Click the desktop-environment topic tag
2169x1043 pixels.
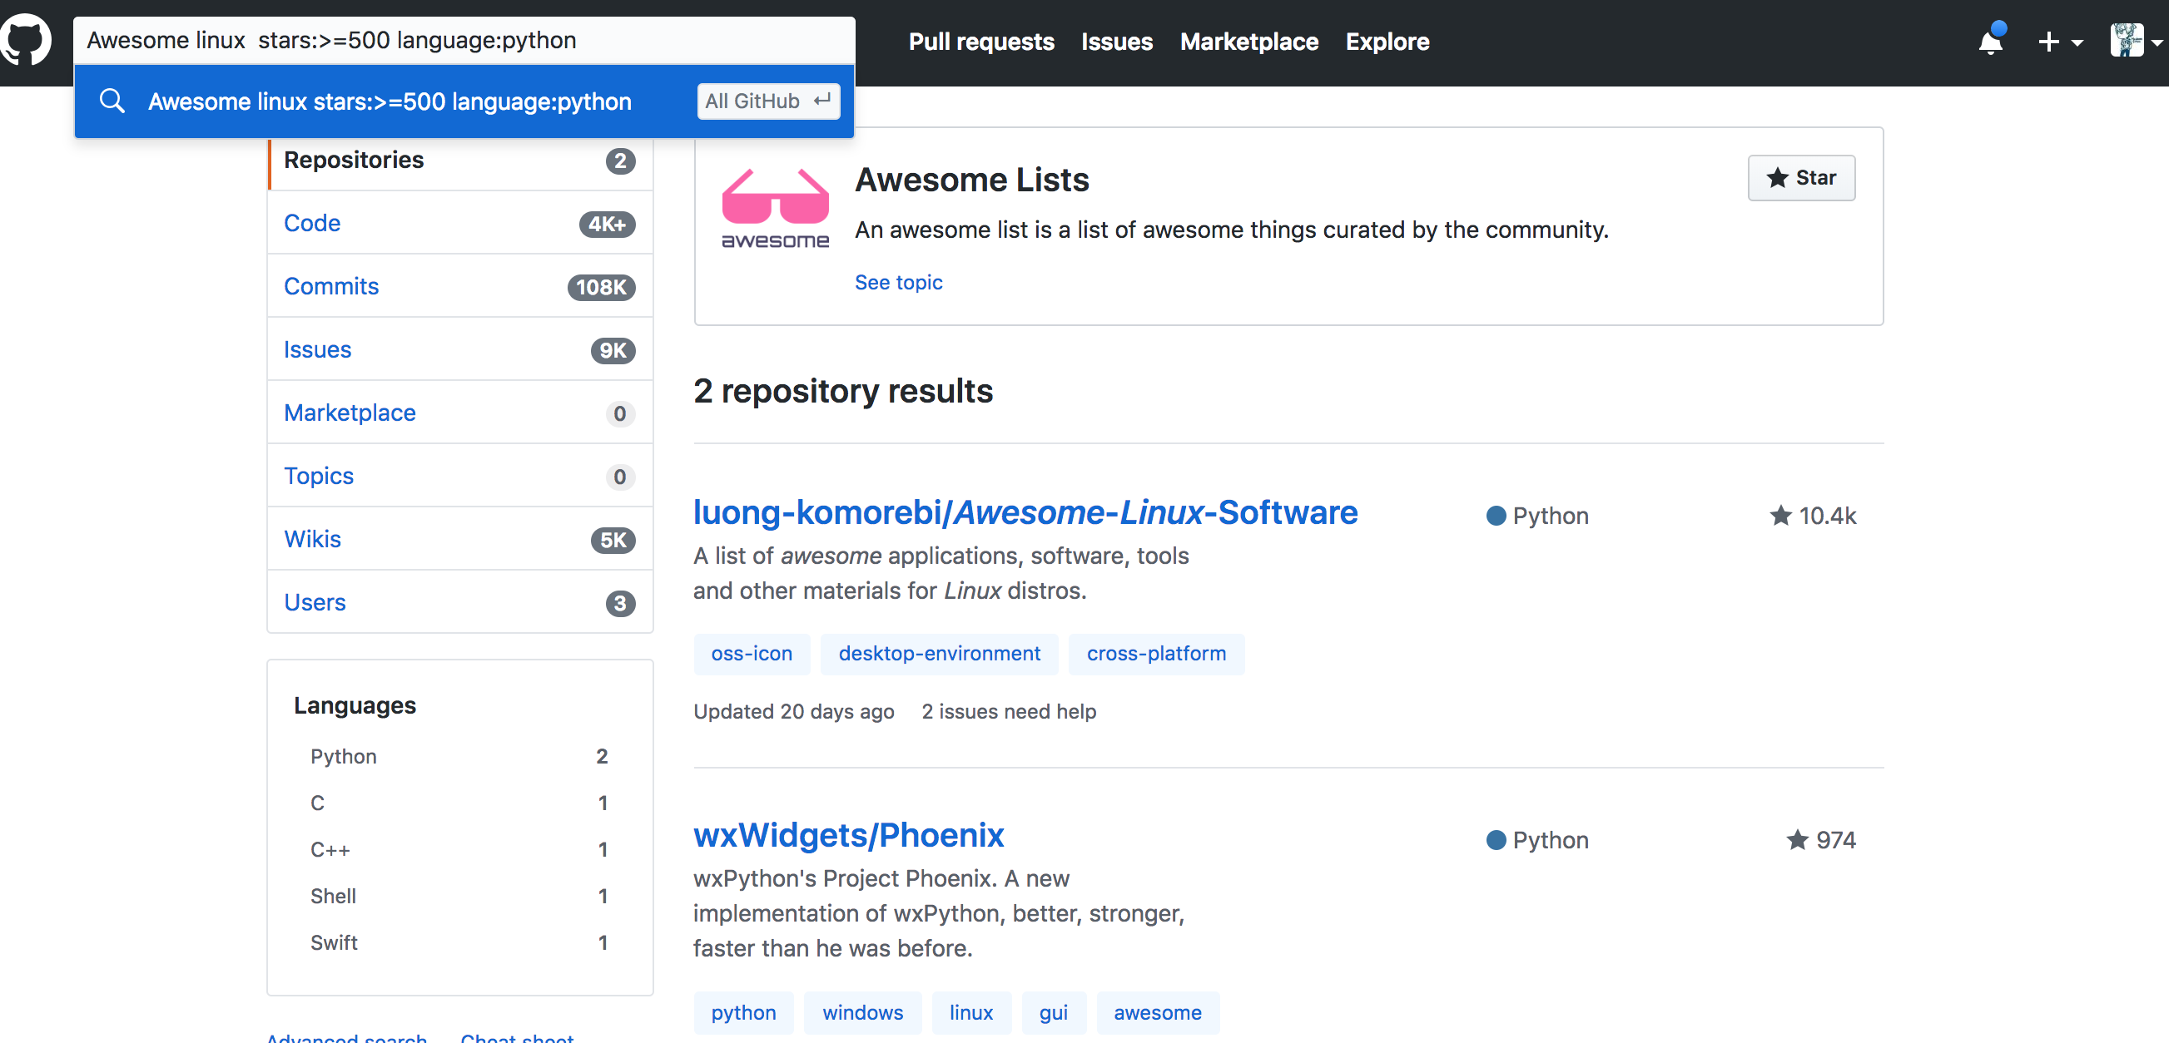[x=939, y=654]
